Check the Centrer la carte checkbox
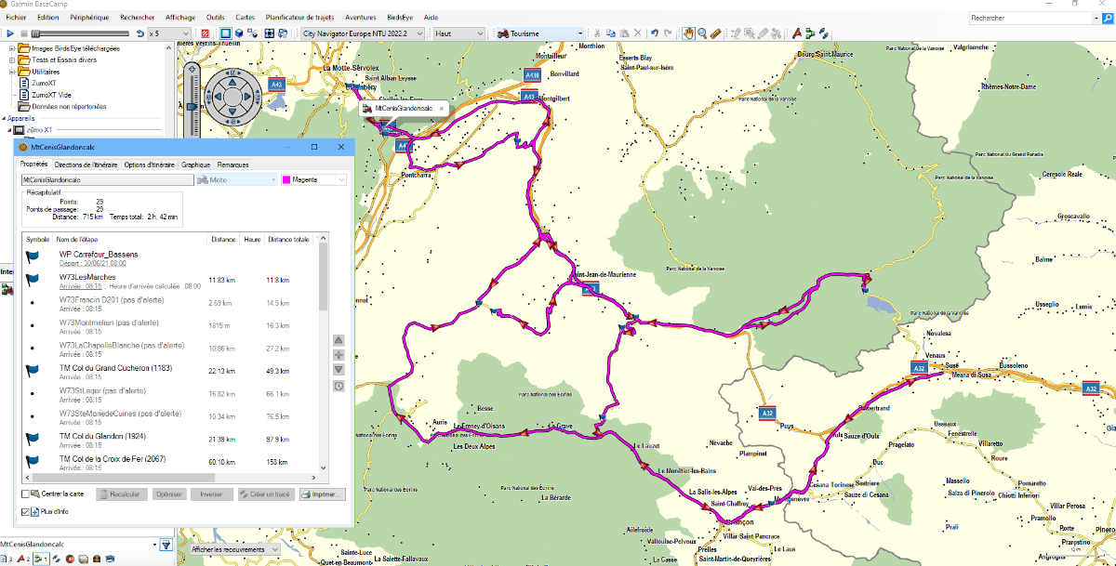The width and height of the screenshot is (1116, 566). pos(26,494)
